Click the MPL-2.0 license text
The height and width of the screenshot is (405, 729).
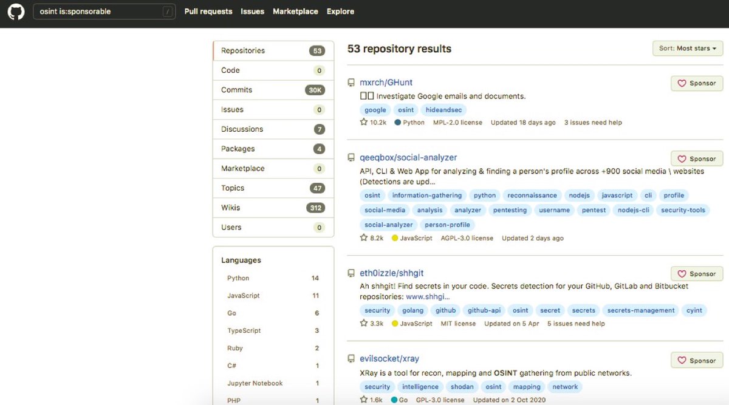[457, 123]
